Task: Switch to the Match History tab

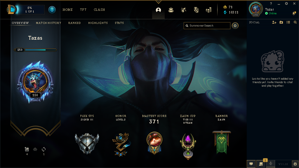Action: [x=49, y=23]
